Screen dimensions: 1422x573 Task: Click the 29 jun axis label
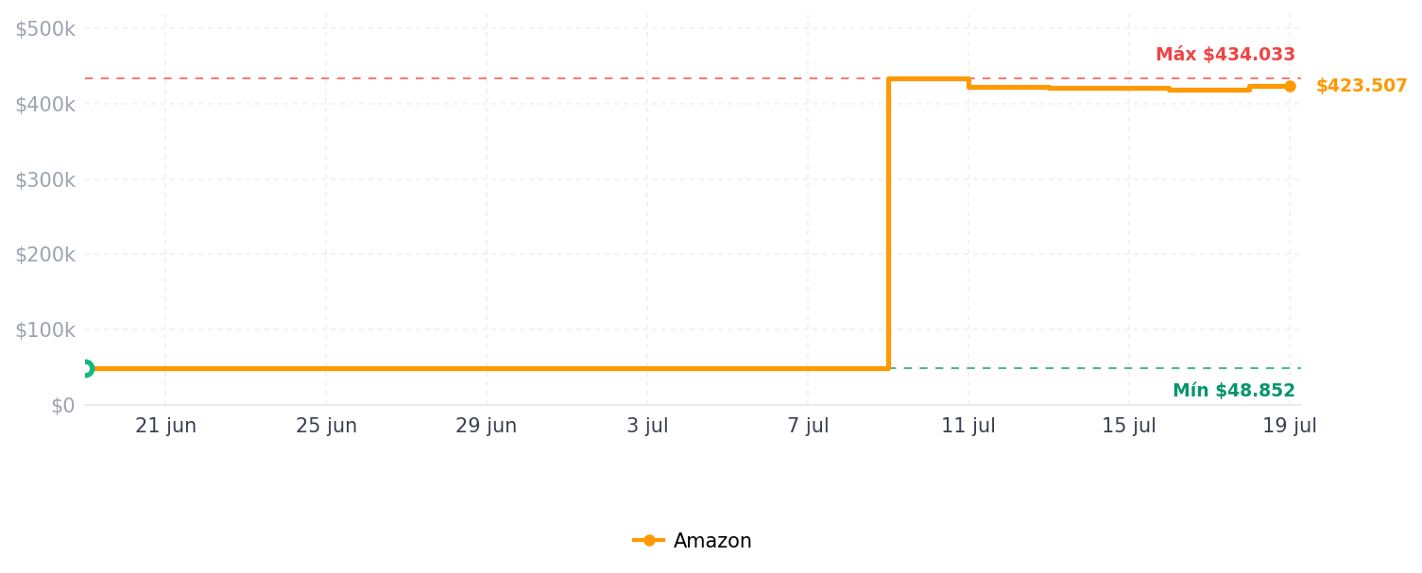tap(487, 426)
